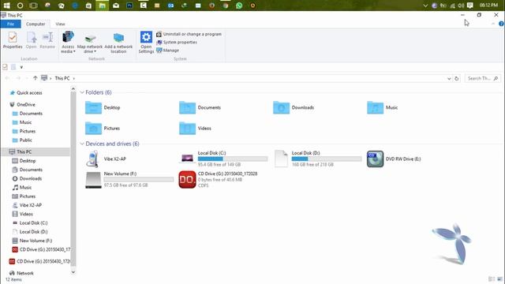Viewport: 505px width, 284px height.
Task: Open WhatsApp from the taskbar
Action: (x=239, y=6)
